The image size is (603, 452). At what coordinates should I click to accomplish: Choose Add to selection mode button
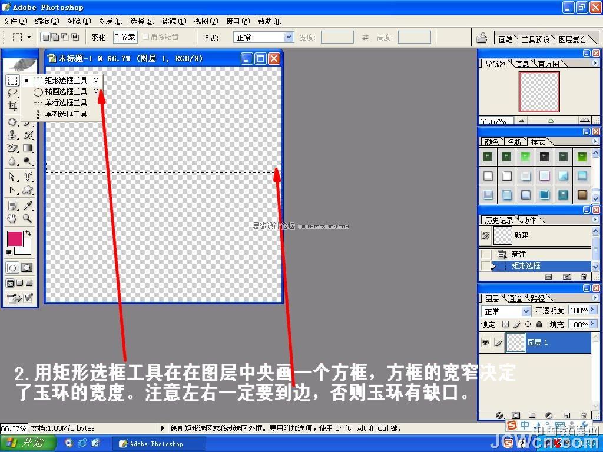tap(55, 37)
